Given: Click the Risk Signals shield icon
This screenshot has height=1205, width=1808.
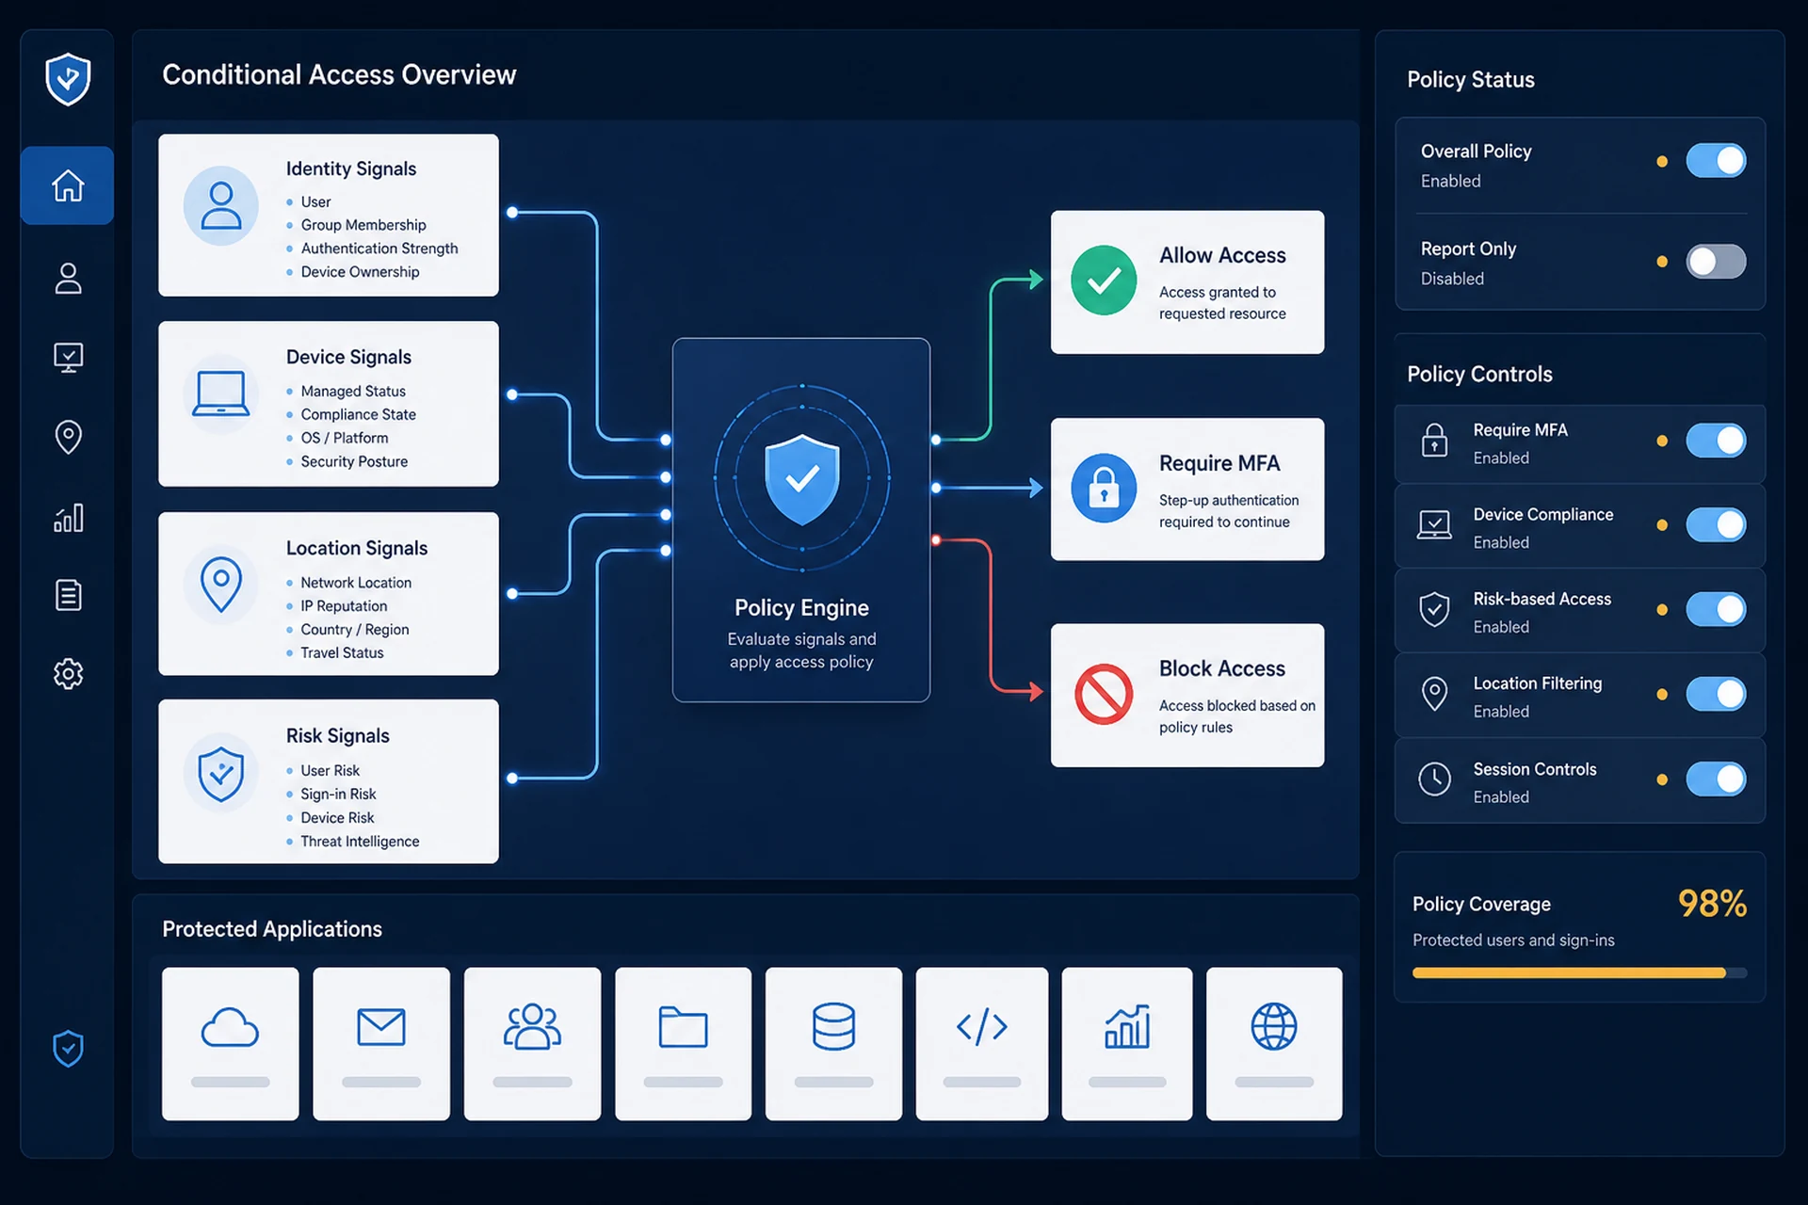Looking at the screenshot, I should (221, 774).
